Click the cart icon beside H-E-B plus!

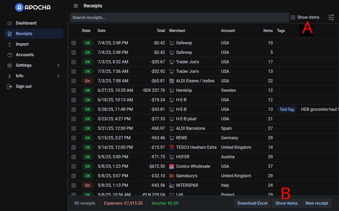(x=172, y=119)
